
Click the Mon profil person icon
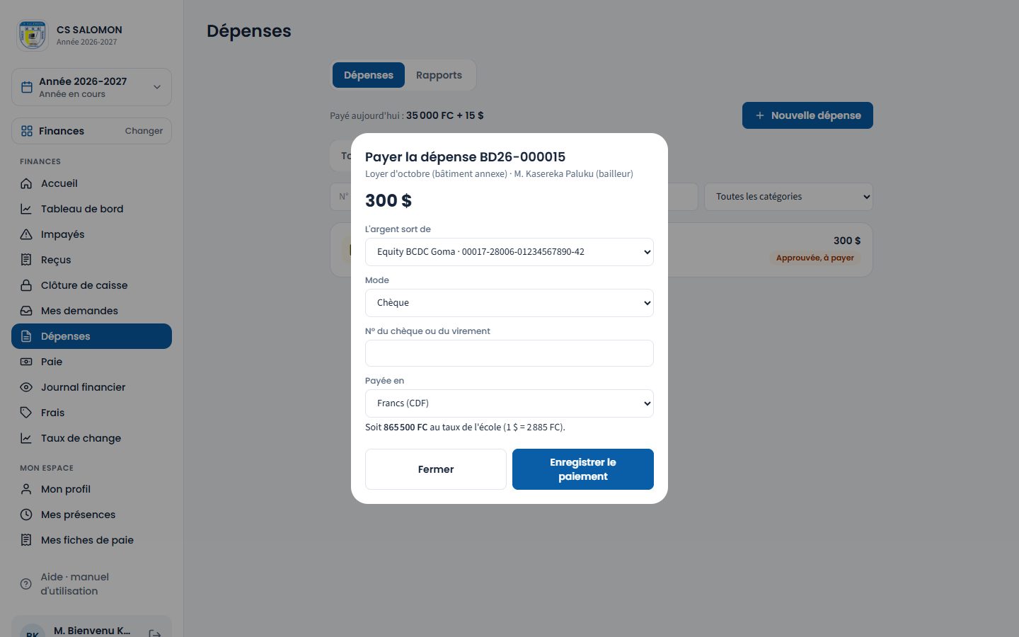(x=26, y=489)
